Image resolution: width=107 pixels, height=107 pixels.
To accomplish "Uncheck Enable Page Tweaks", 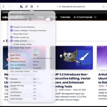I will pyautogui.click(x=12, y=48).
